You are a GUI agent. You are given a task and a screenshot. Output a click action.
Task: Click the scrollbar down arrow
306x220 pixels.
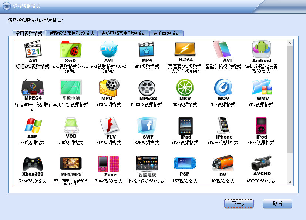pyautogui.click(x=290, y=182)
